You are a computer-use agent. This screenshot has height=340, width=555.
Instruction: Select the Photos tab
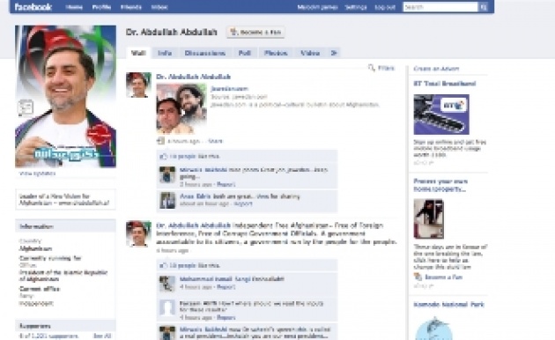[276, 53]
